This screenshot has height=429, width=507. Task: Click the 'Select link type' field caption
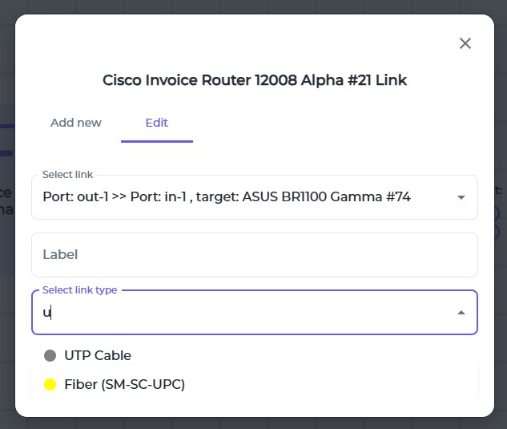click(79, 290)
